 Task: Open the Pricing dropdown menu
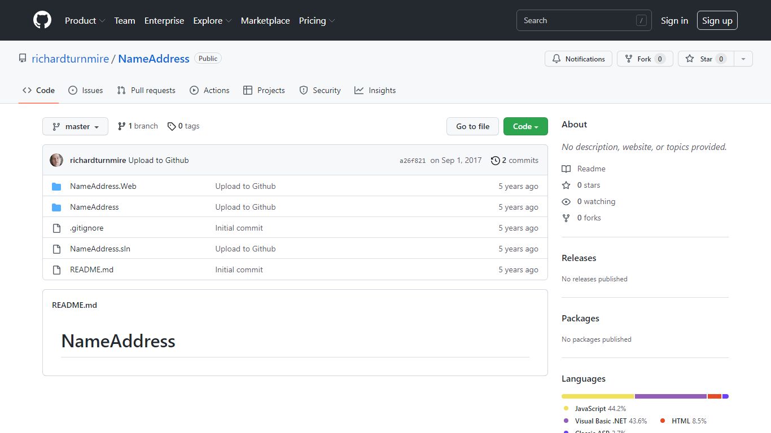pyautogui.click(x=317, y=20)
